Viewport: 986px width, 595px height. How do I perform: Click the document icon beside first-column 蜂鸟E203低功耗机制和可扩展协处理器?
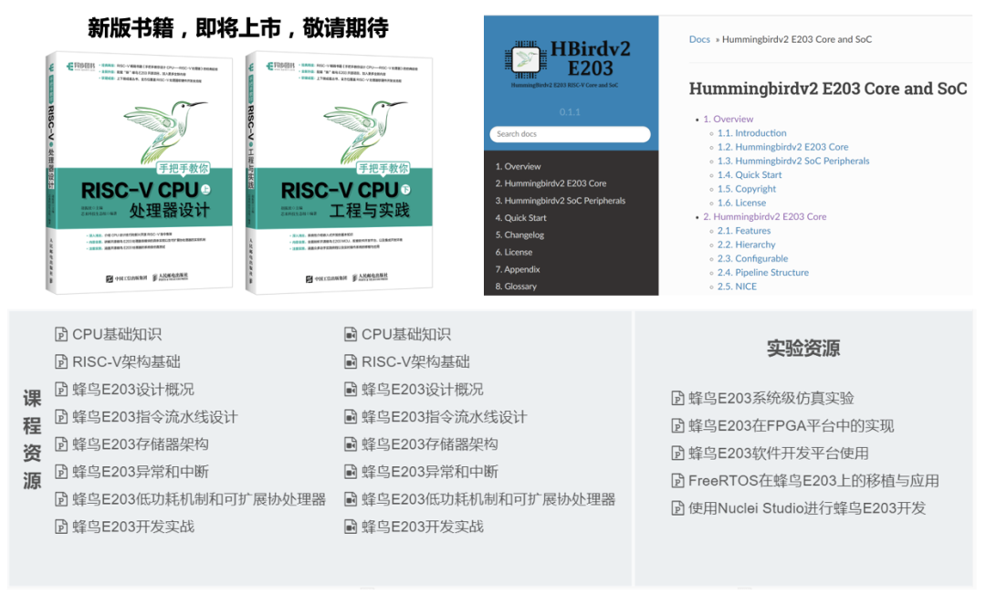pyautogui.click(x=61, y=499)
